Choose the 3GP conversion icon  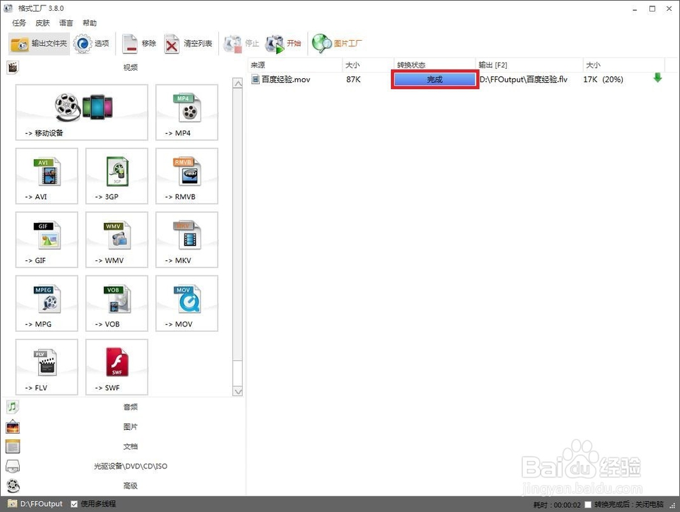(117, 176)
